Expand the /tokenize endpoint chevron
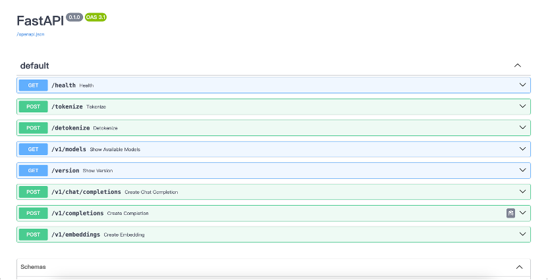The height and width of the screenshot is (280, 548). tap(522, 106)
